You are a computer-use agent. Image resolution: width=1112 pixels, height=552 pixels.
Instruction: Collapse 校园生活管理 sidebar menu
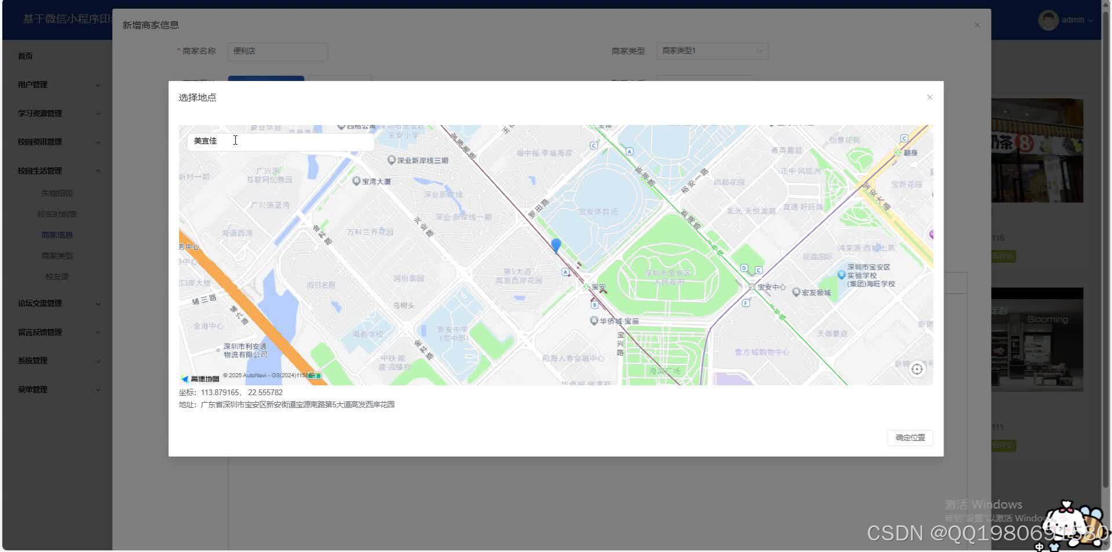(57, 171)
